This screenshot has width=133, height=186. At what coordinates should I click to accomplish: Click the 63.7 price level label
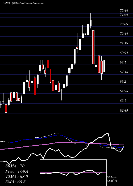[123, 101]
